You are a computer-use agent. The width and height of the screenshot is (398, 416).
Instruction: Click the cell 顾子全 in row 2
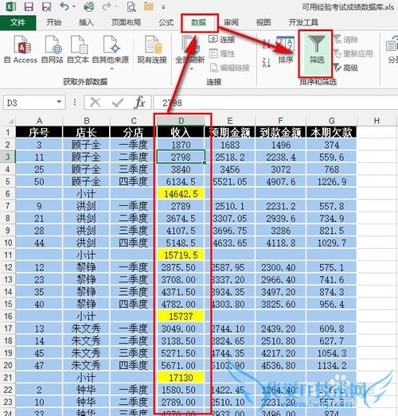(x=86, y=145)
